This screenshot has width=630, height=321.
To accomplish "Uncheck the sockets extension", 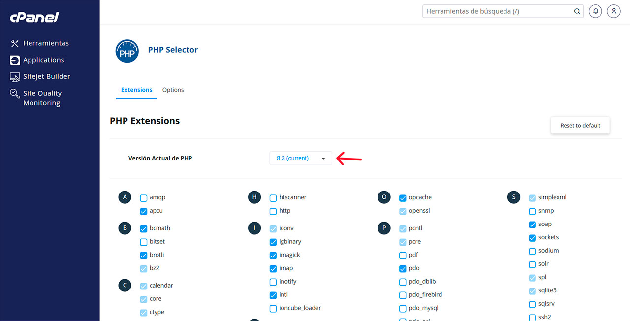I will pyautogui.click(x=533, y=238).
